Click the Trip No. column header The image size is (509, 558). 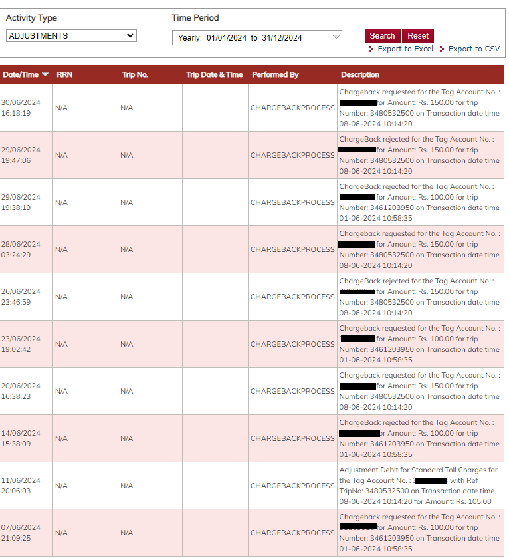pyautogui.click(x=135, y=74)
